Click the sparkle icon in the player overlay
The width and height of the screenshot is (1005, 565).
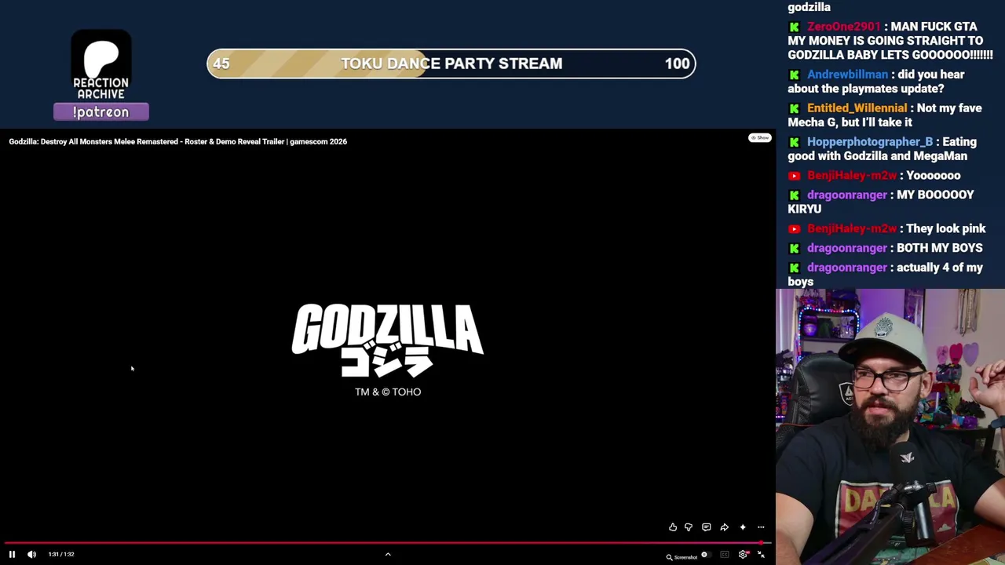743,527
